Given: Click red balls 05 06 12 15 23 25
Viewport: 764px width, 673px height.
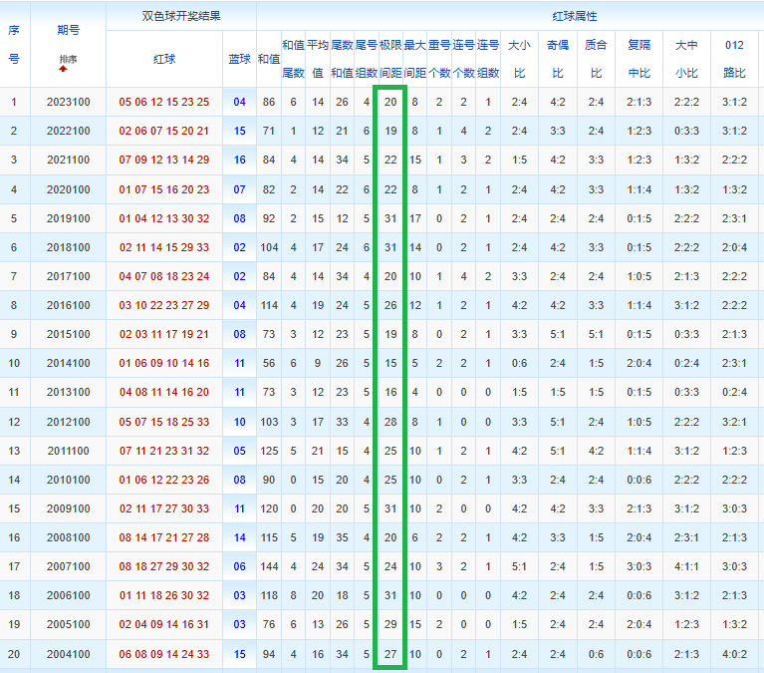Looking at the screenshot, I should pos(164,102).
